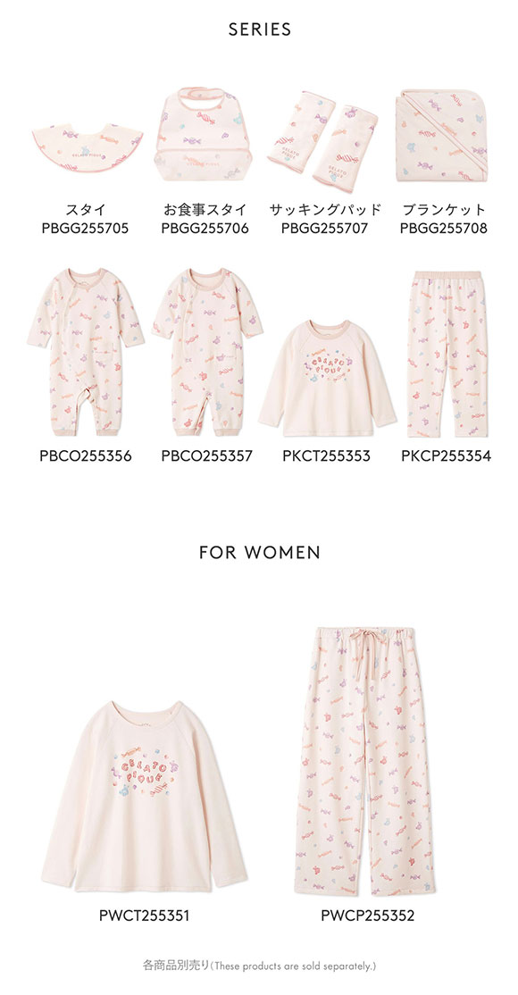This screenshot has height=995, width=518.
Task: Click the SERIES section heading
Action: [260, 29]
